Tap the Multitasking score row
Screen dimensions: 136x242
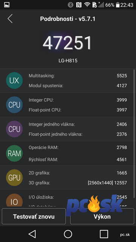click(78, 76)
